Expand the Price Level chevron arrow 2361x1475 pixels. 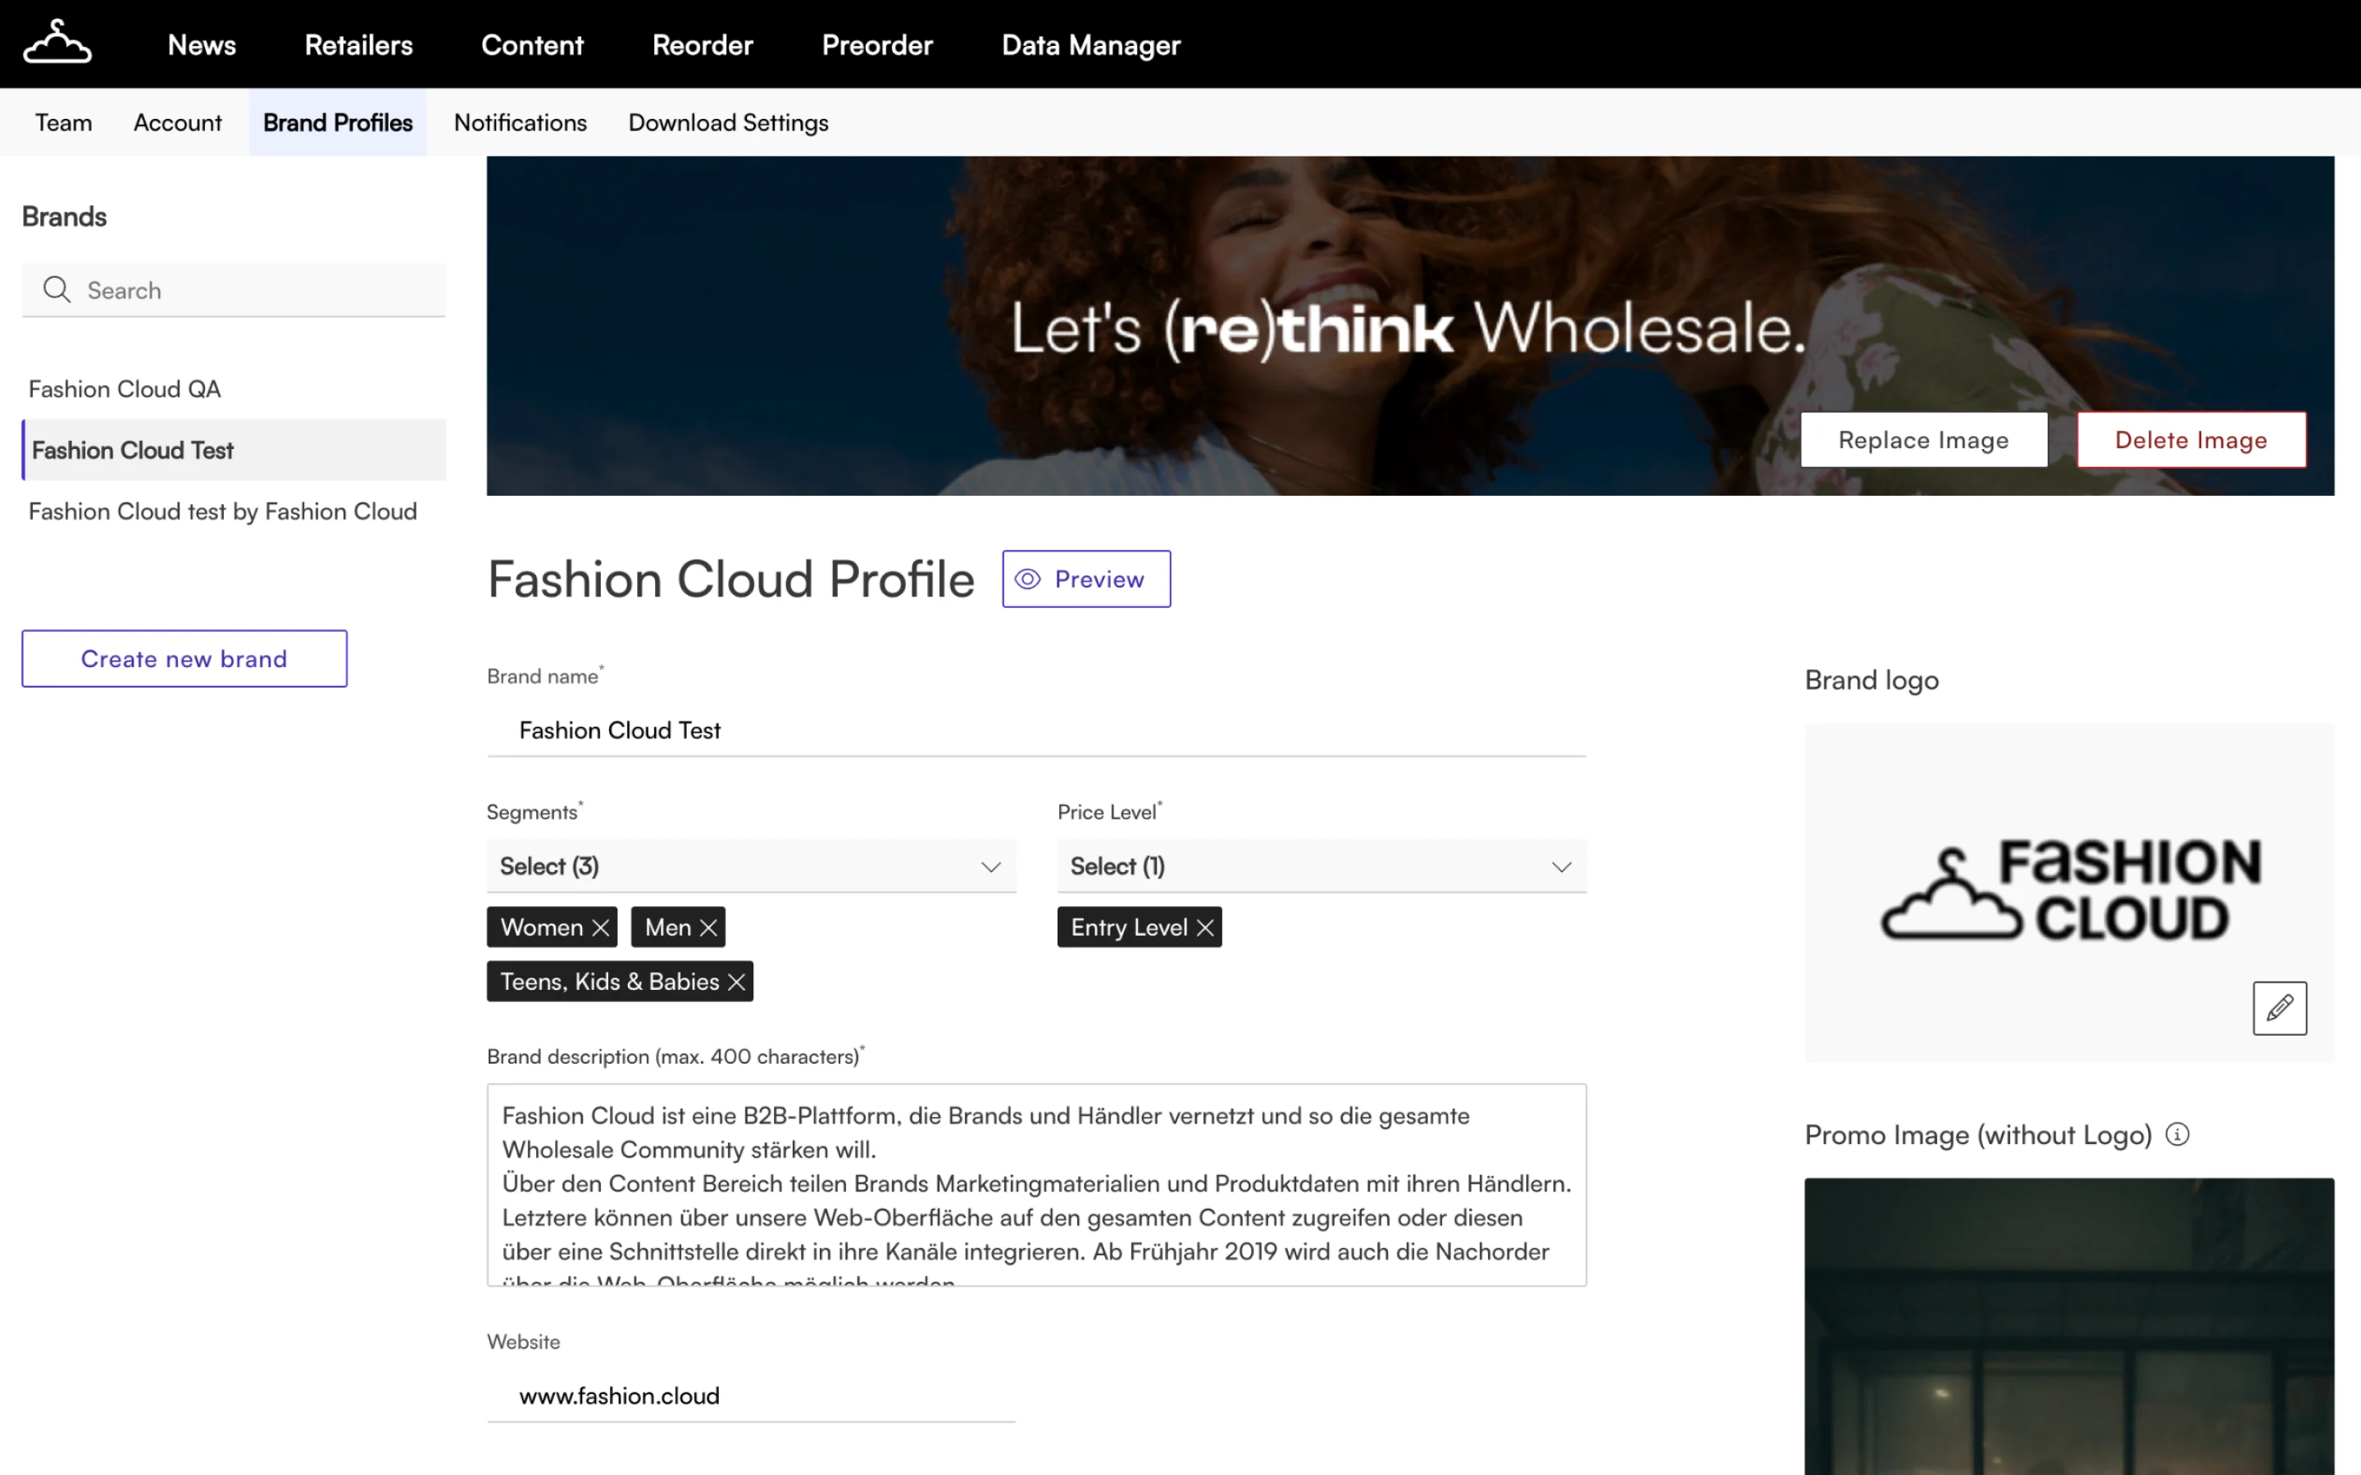point(1562,867)
